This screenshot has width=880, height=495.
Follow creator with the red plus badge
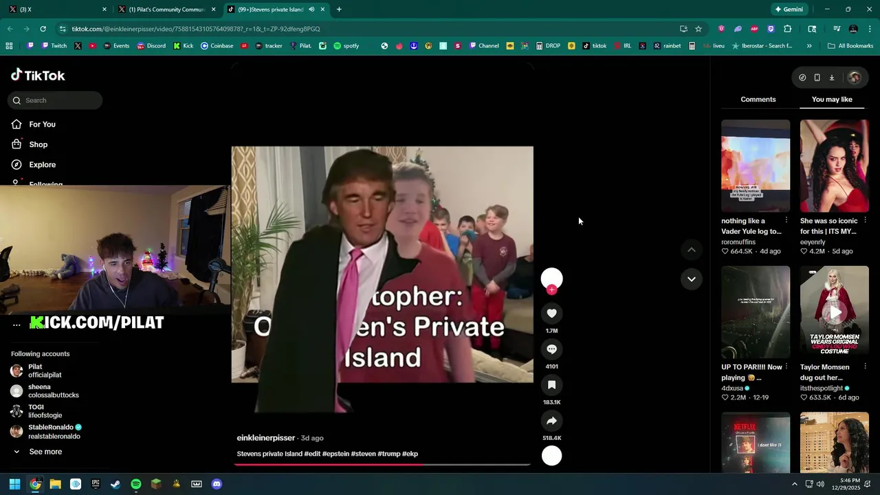pos(551,289)
